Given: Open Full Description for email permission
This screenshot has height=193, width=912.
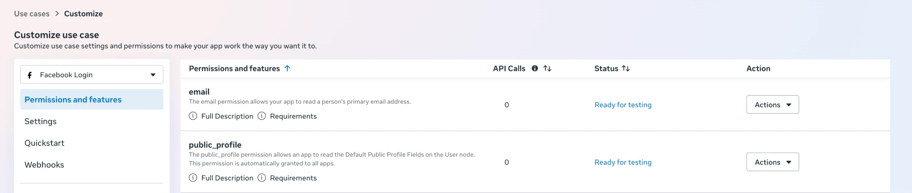Looking at the screenshot, I should (x=227, y=116).
